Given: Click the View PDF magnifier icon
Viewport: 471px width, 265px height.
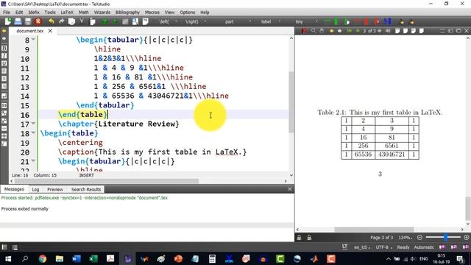Looking at the screenshot, I should click(x=135, y=21).
